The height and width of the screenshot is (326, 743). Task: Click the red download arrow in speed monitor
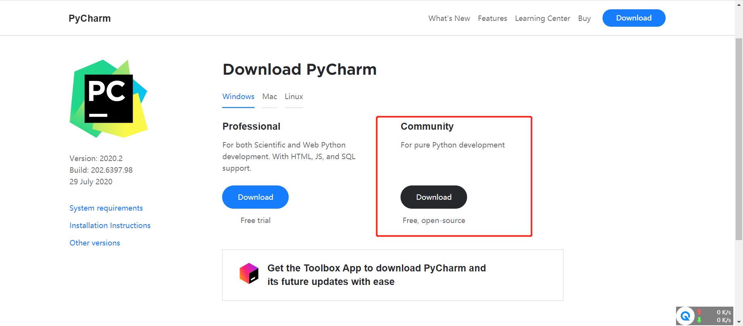[x=700, y=312]
